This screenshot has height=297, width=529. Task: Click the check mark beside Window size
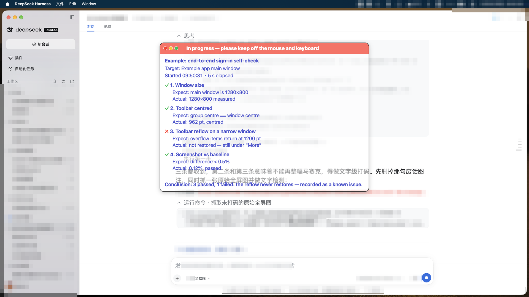(167, 85)
